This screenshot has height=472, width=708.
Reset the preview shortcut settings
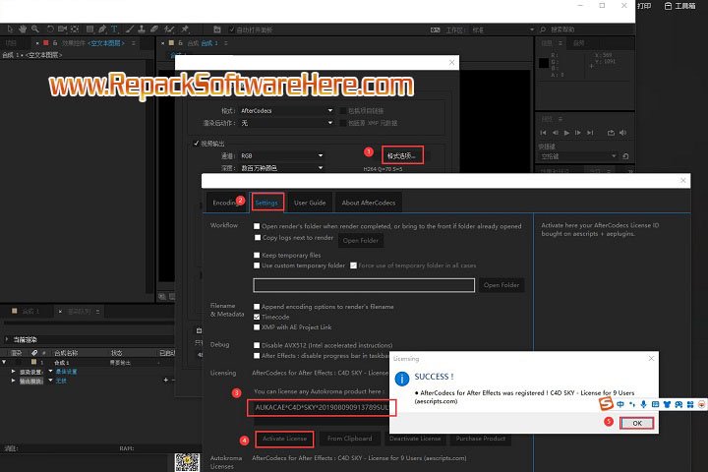(625, 156)
